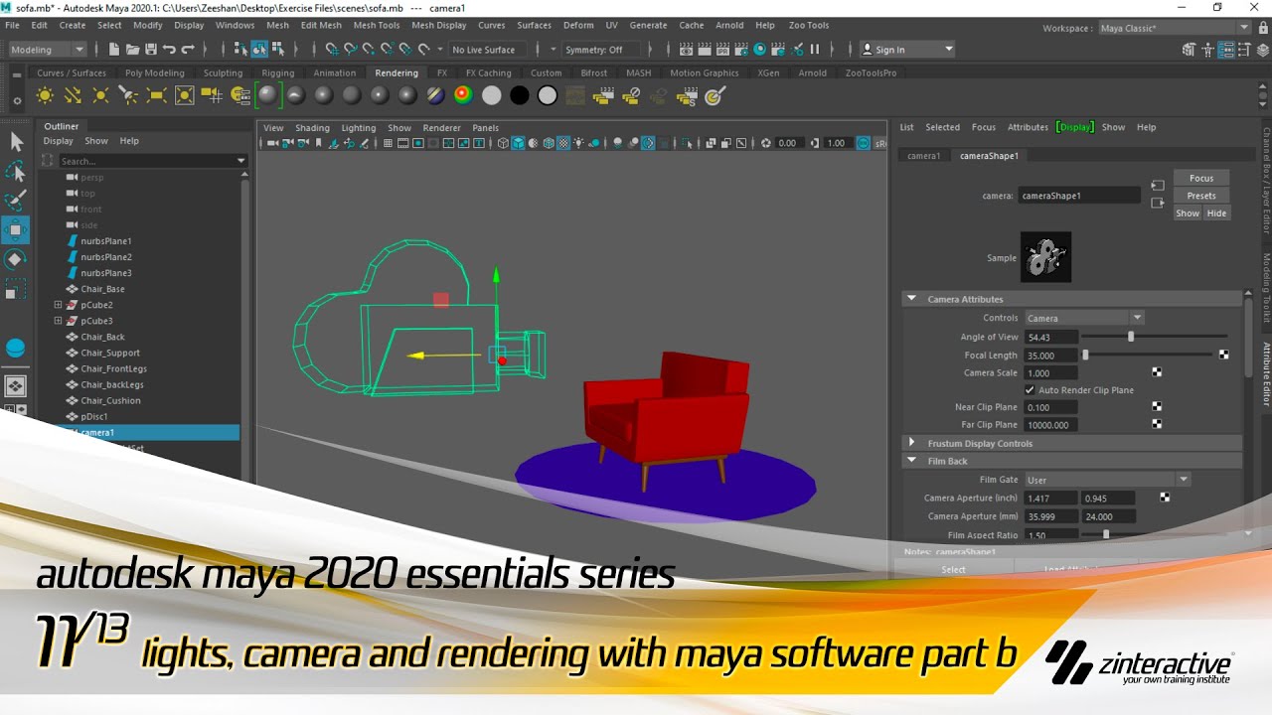The width and height of the screenshot is (1272, 715).
Task: Pause Viewport 2.0 display icon
Action: (x=815, y=49)
